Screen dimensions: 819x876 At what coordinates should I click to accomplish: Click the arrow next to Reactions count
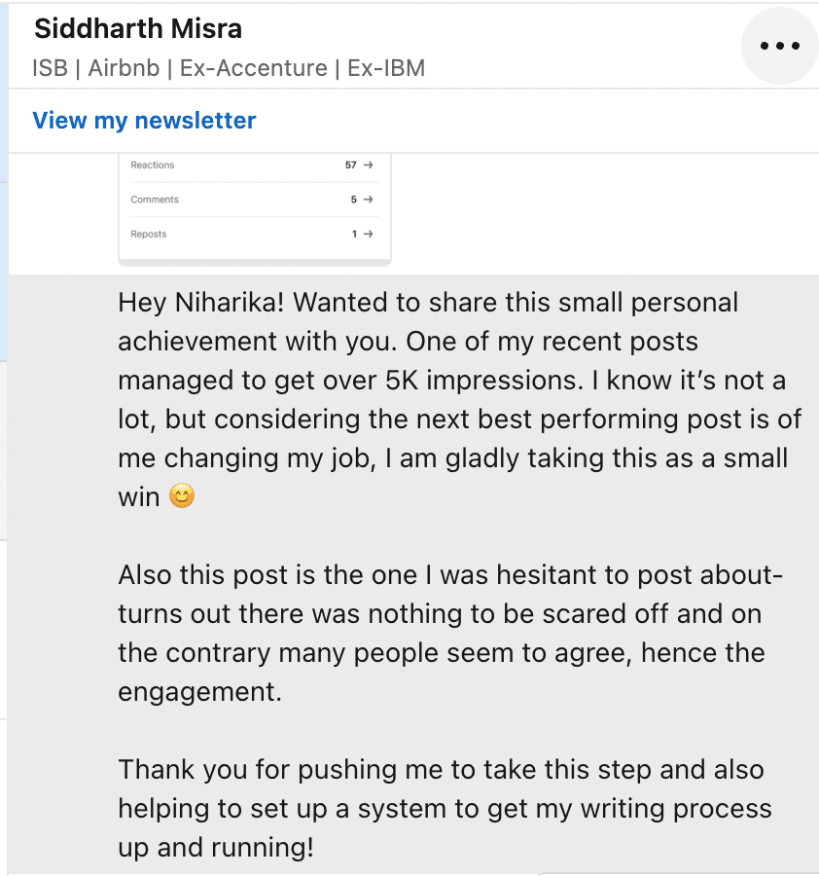(368, 164)
